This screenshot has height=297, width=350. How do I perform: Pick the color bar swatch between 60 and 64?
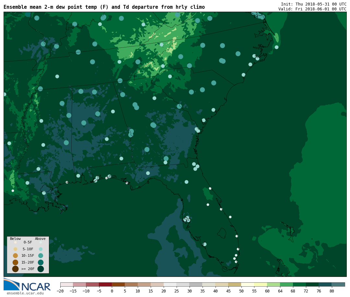click(273, 284)
